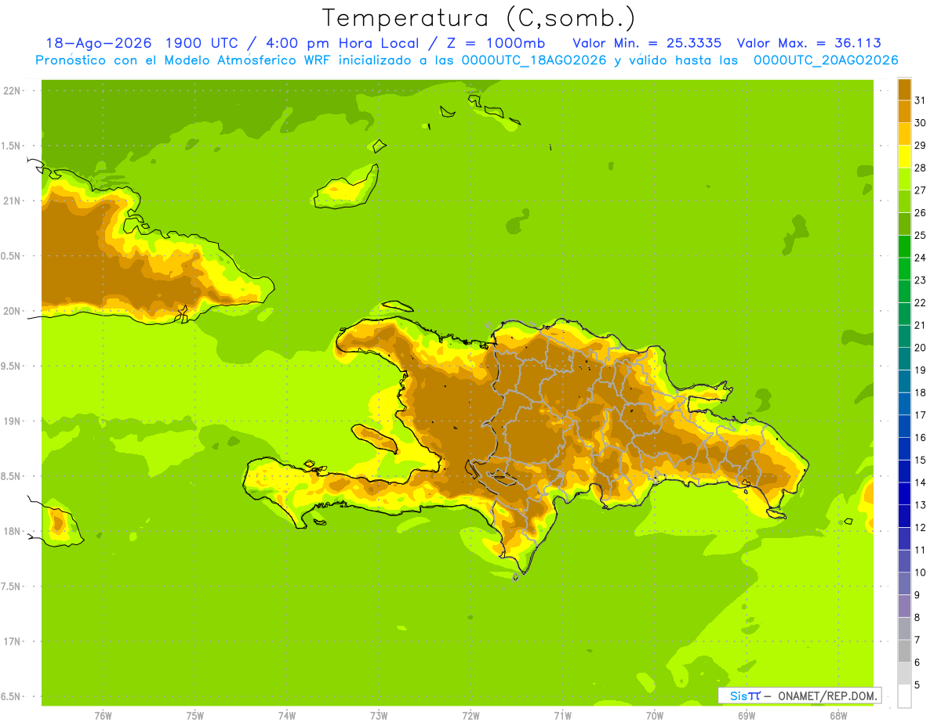Click the legend value "18" on colorbar

pyautogui.click(x=920, y=393)
